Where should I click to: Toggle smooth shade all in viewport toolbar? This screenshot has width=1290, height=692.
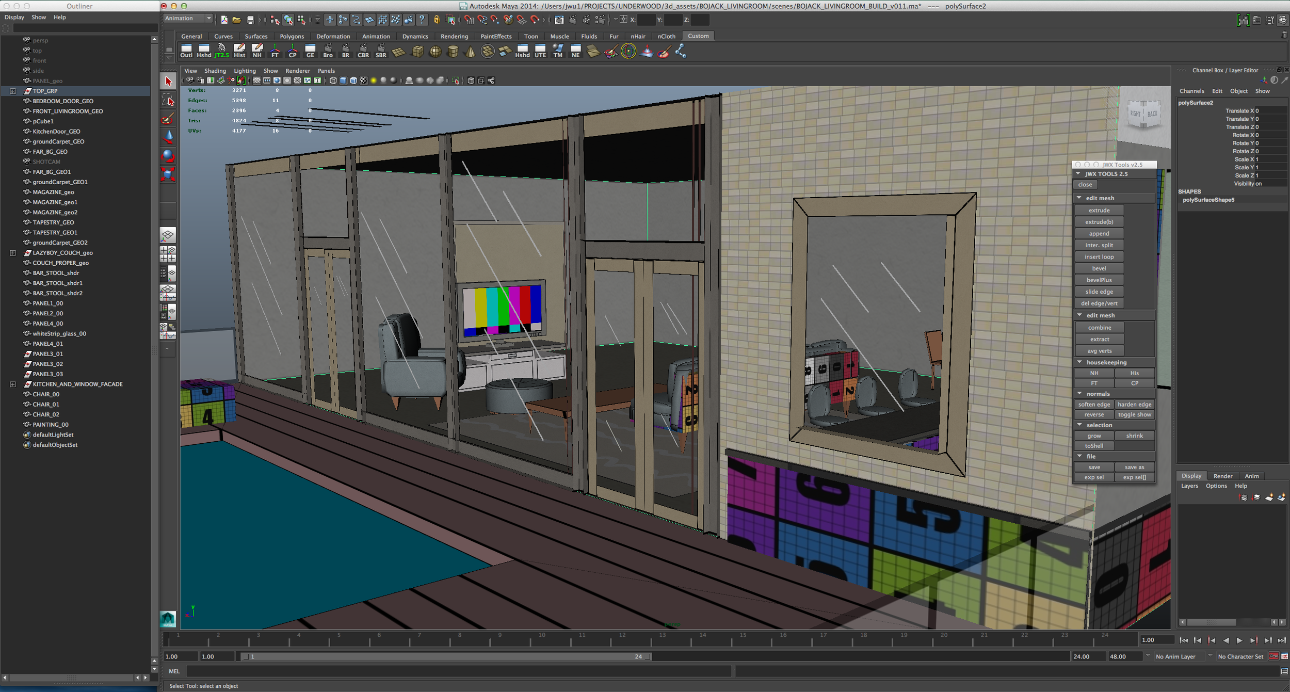click(343, 81)
